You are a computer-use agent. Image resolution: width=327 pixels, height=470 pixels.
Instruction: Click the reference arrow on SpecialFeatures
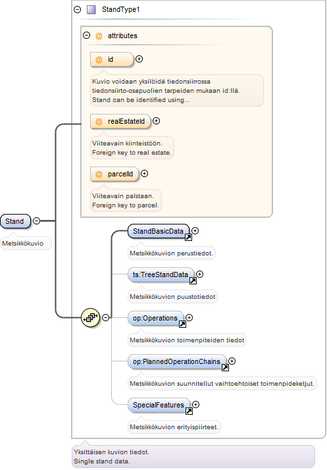[x=189, y=411]
